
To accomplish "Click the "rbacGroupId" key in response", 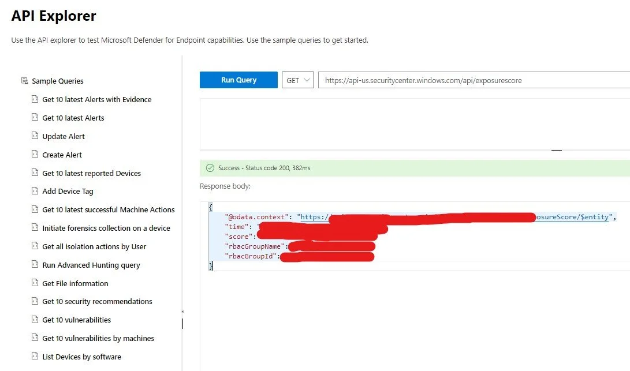I will click(x=251, y=256).
